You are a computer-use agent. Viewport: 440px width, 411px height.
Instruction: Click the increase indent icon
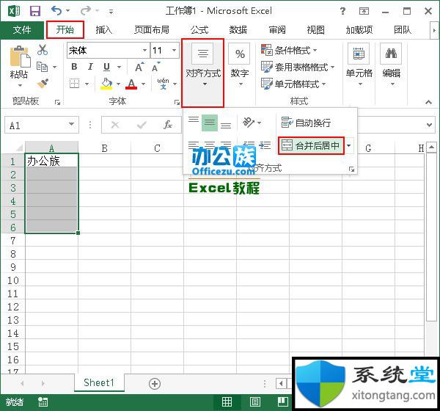point(265,145)
